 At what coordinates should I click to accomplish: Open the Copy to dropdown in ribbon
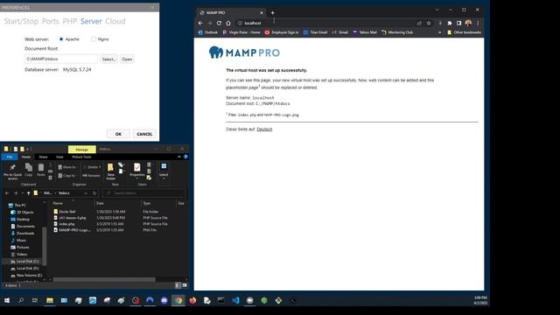click(x=66, y=176)
